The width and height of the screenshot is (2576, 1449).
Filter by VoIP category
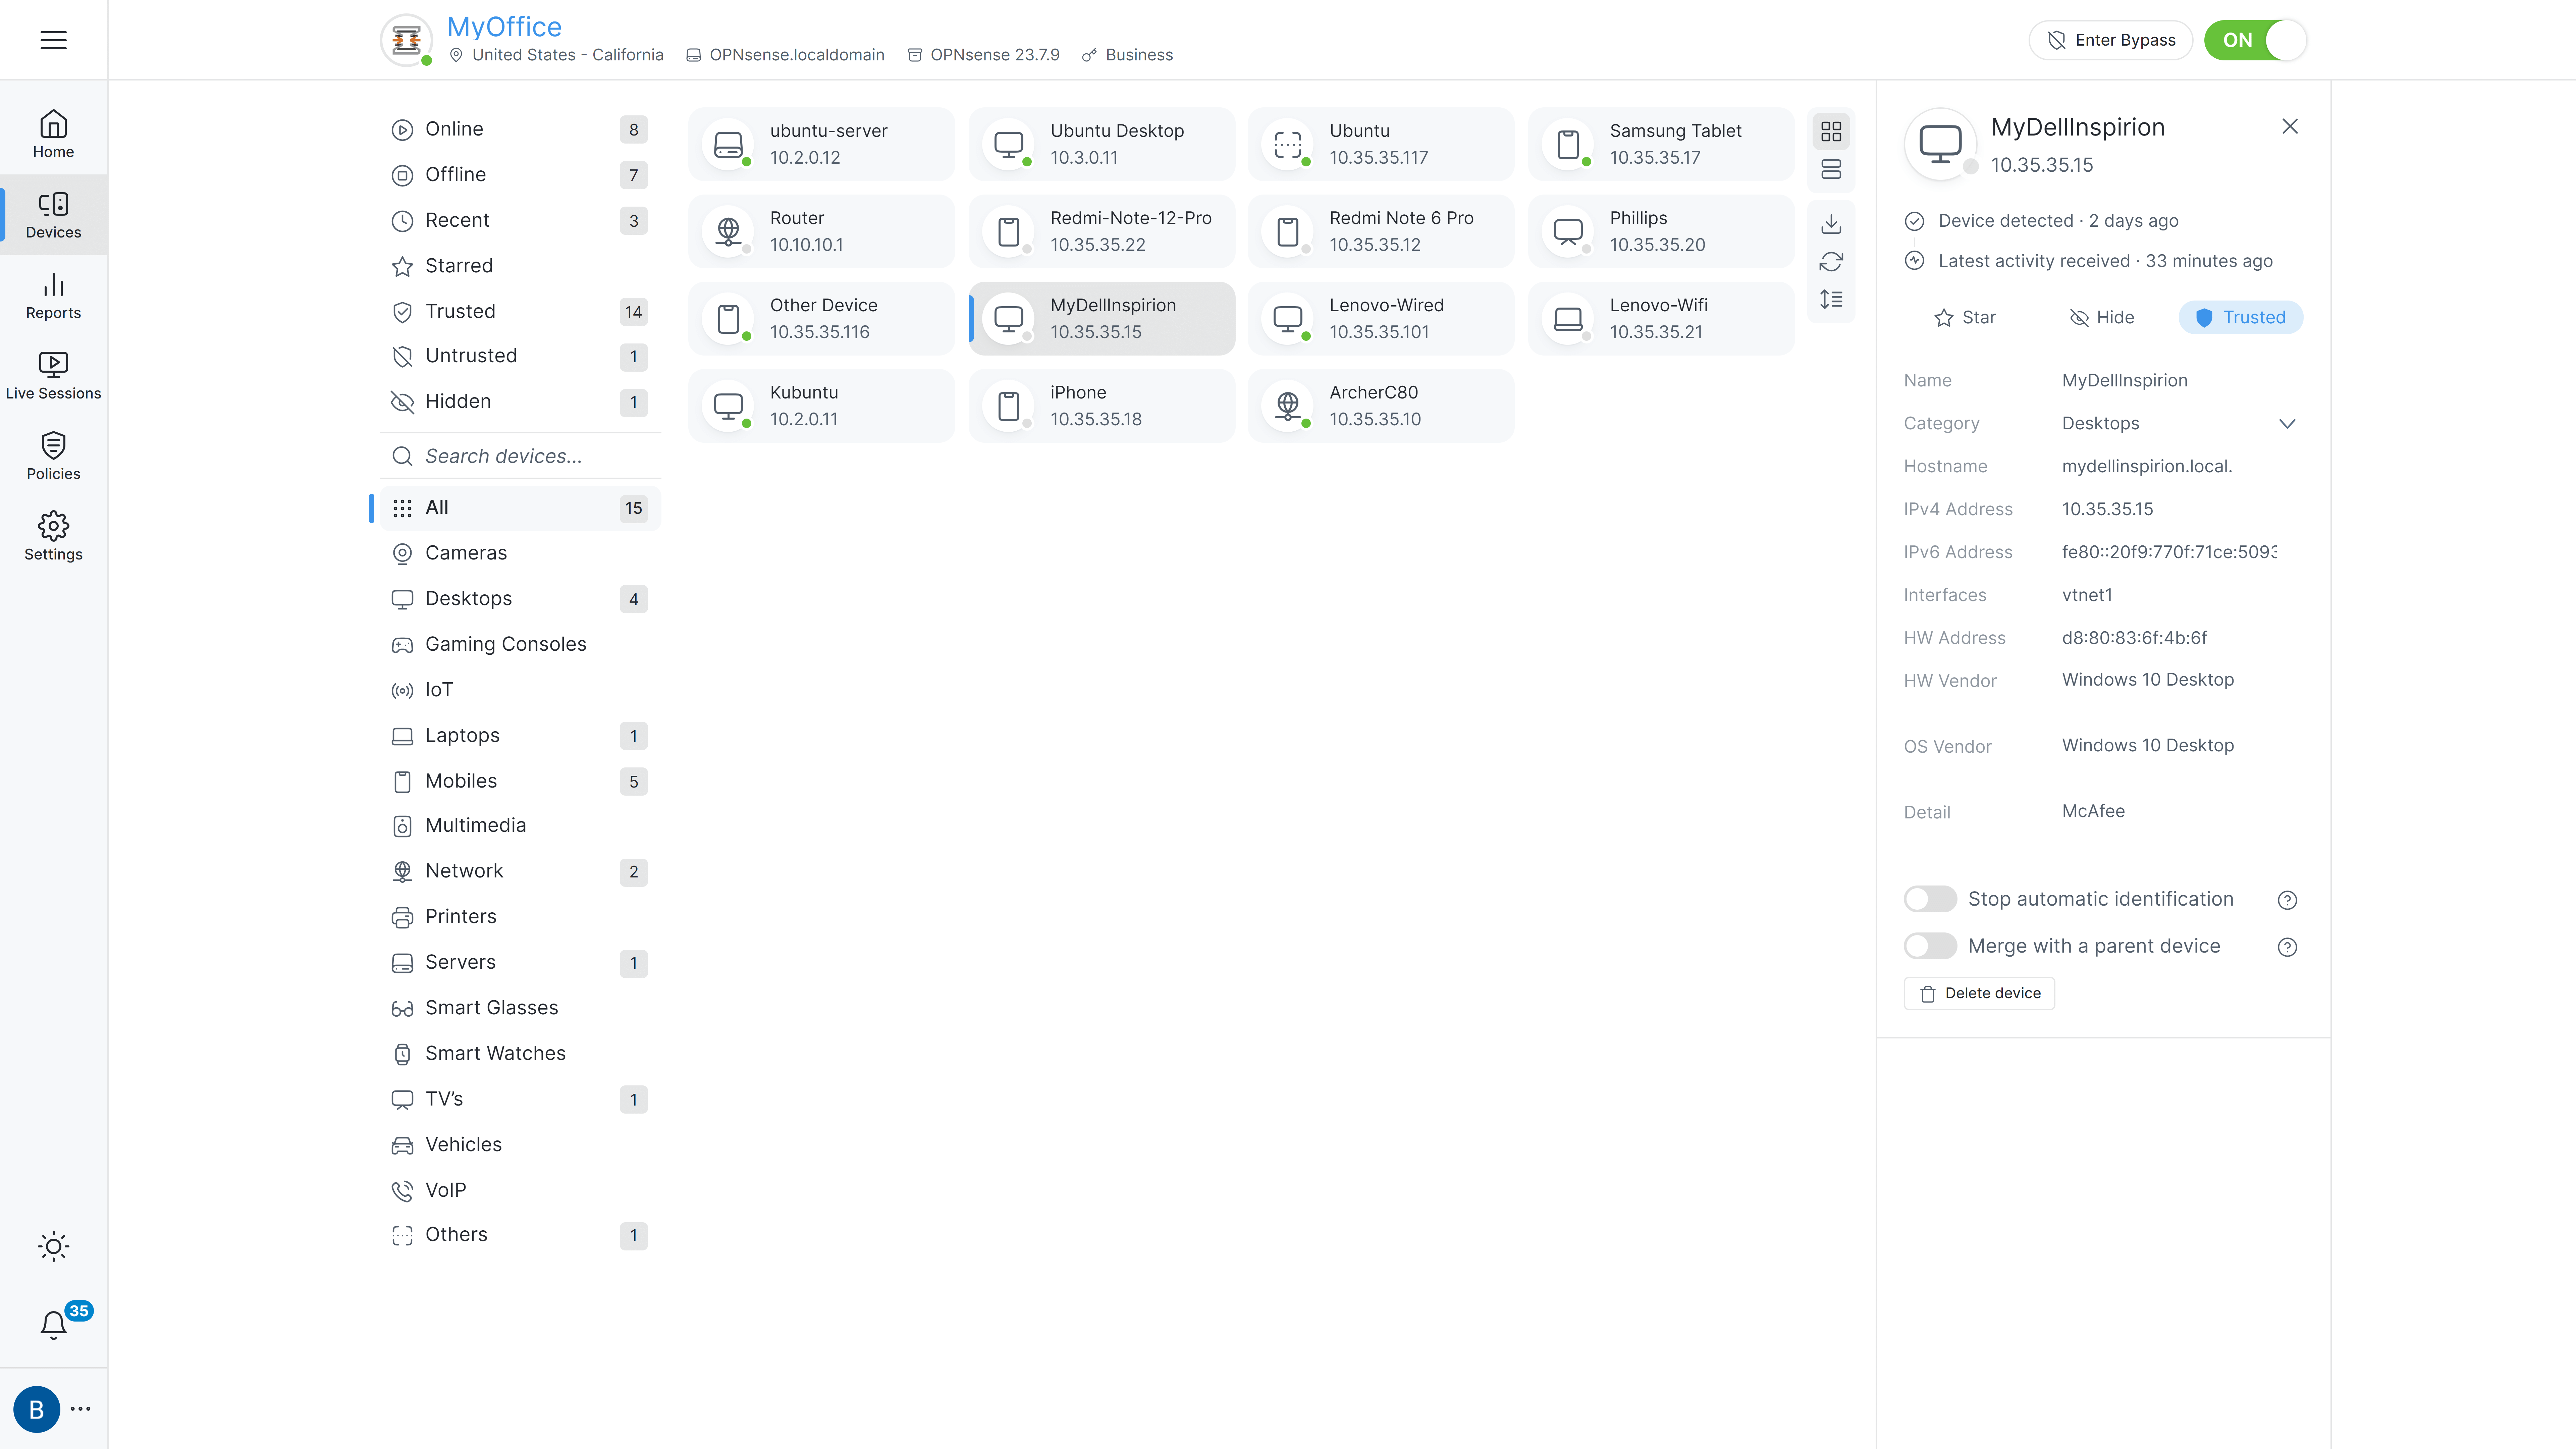pyautogui.click(x=520, y=1190)
